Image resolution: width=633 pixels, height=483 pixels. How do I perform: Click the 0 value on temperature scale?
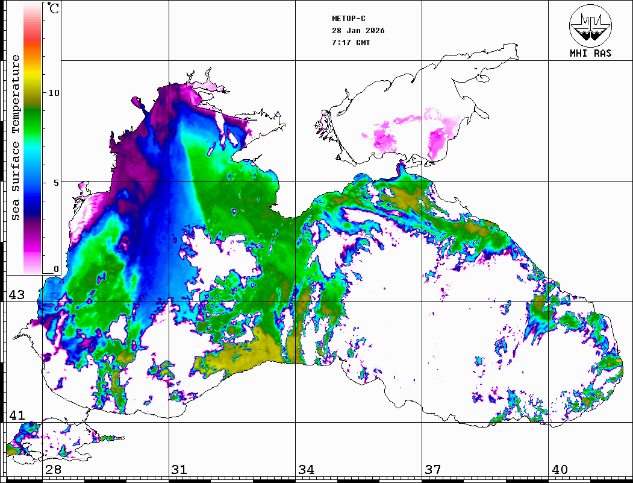[x=57, y=269]
